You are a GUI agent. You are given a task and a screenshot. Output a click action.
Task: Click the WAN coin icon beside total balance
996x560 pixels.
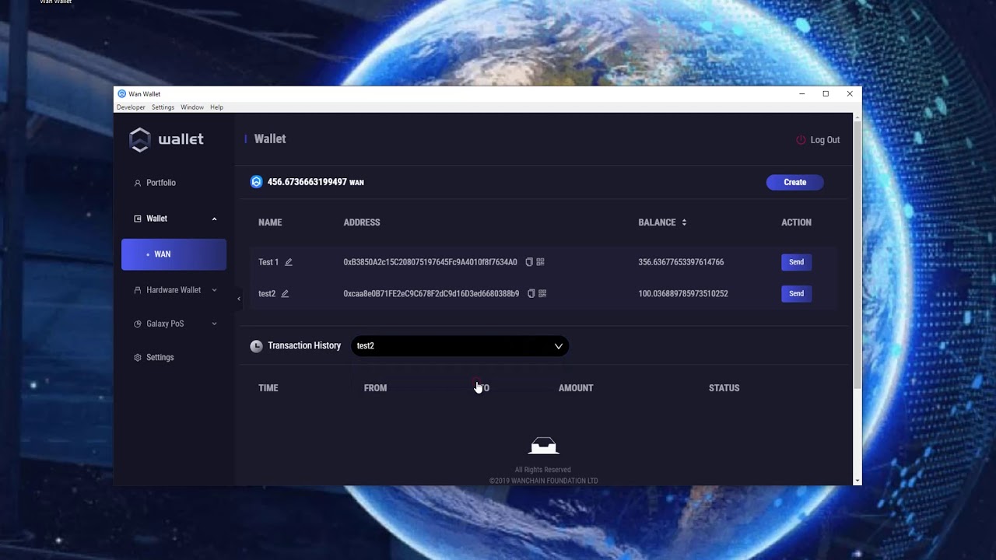click(256, 182)
